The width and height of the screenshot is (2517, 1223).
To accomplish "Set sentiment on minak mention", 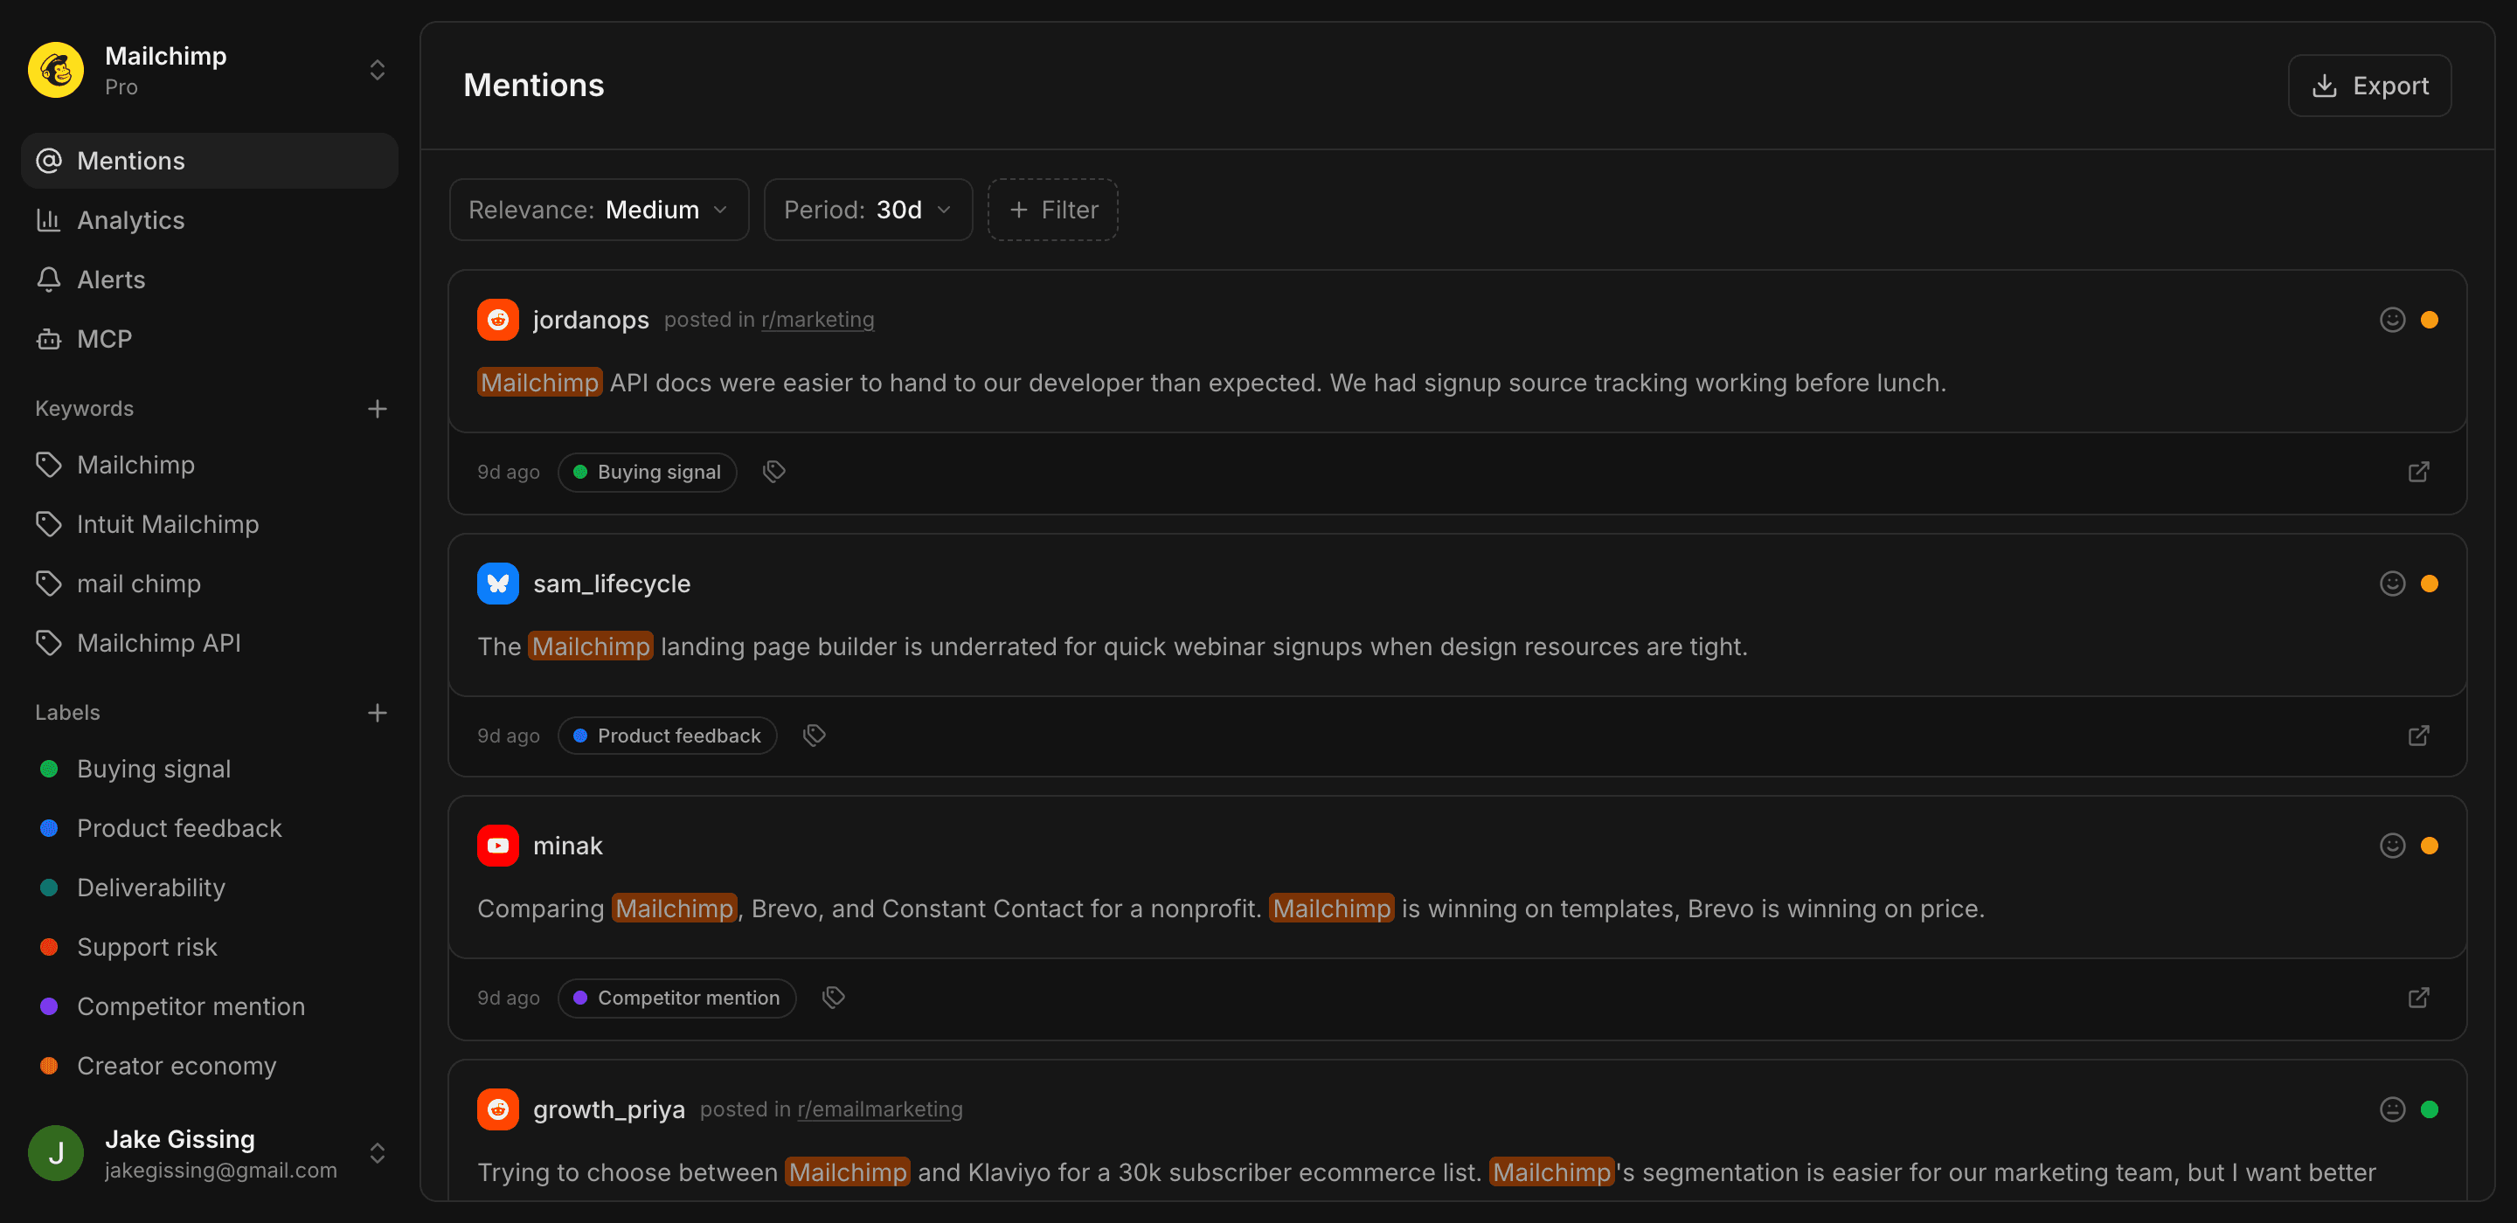I will point(2392,846).
